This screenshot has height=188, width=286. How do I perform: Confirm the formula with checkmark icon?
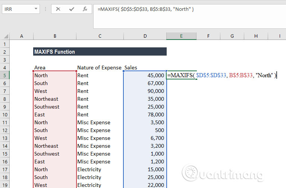(x=72, y=9)
